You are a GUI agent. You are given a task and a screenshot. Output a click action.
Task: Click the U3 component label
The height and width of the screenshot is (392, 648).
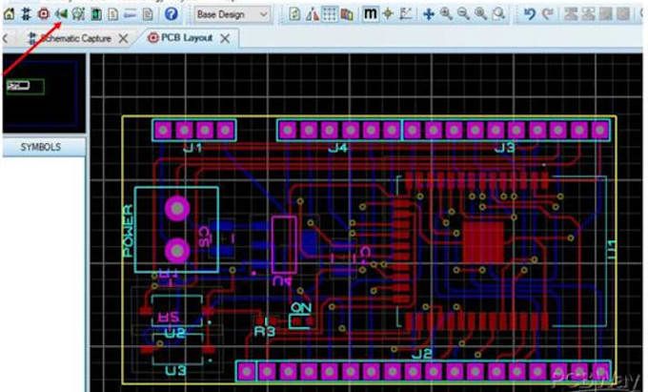(x=175, y=370)
